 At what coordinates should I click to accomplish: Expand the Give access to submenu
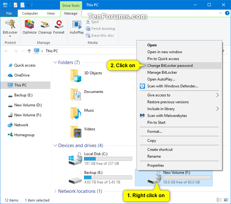[x=179, y=95]
